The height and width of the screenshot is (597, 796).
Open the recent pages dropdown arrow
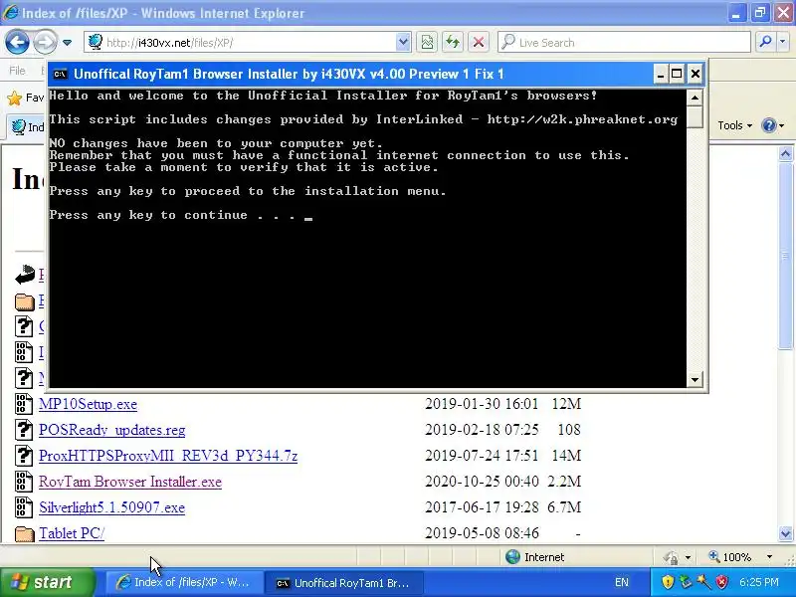click(67, 43)
